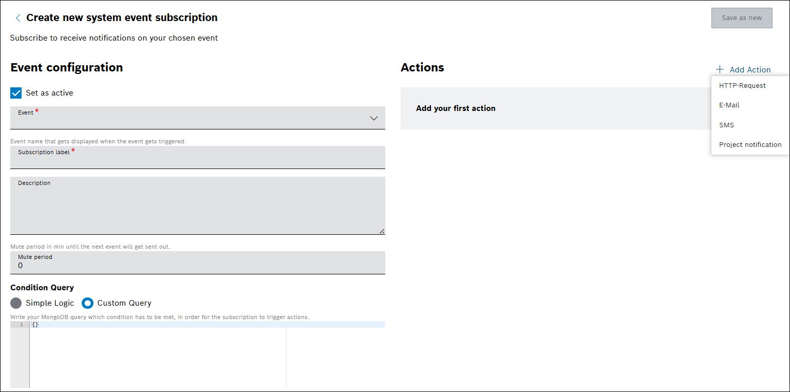Grab the Description resize handle corner
790x392 pixels.
pos(382,232)
